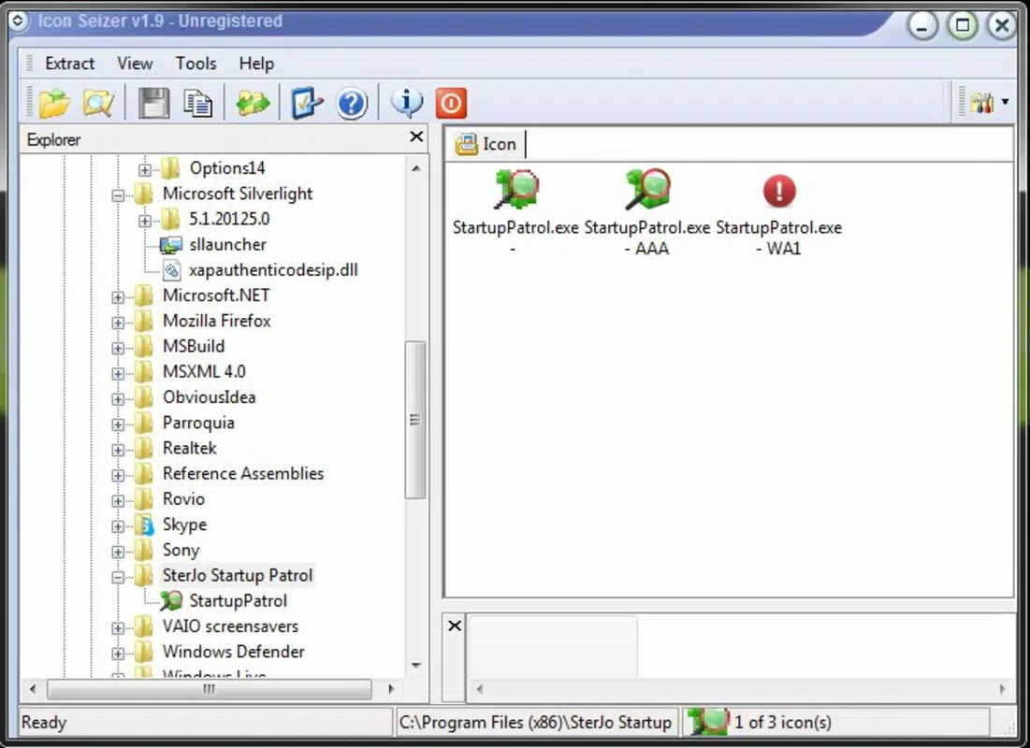Expand the MSBuild folder
Viewport: 1030px width, 748px height.
[x=118, y=348]
